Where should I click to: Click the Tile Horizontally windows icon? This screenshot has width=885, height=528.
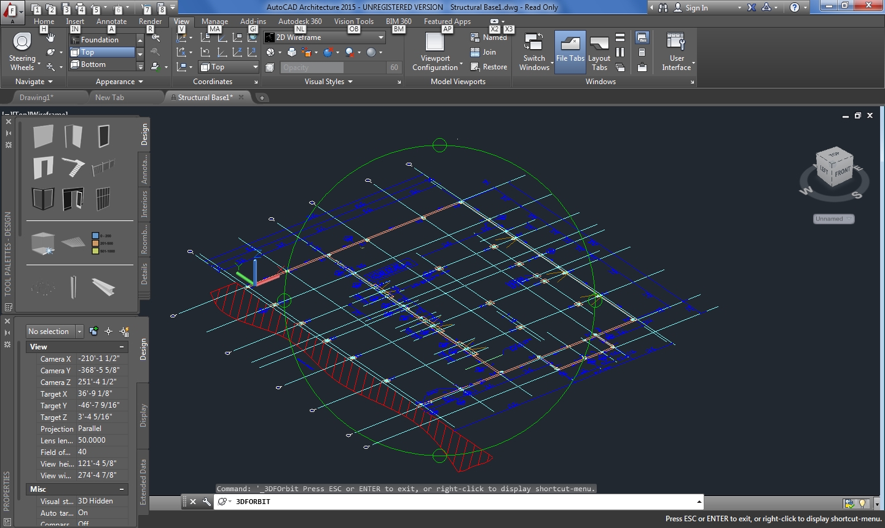point(620,38)
